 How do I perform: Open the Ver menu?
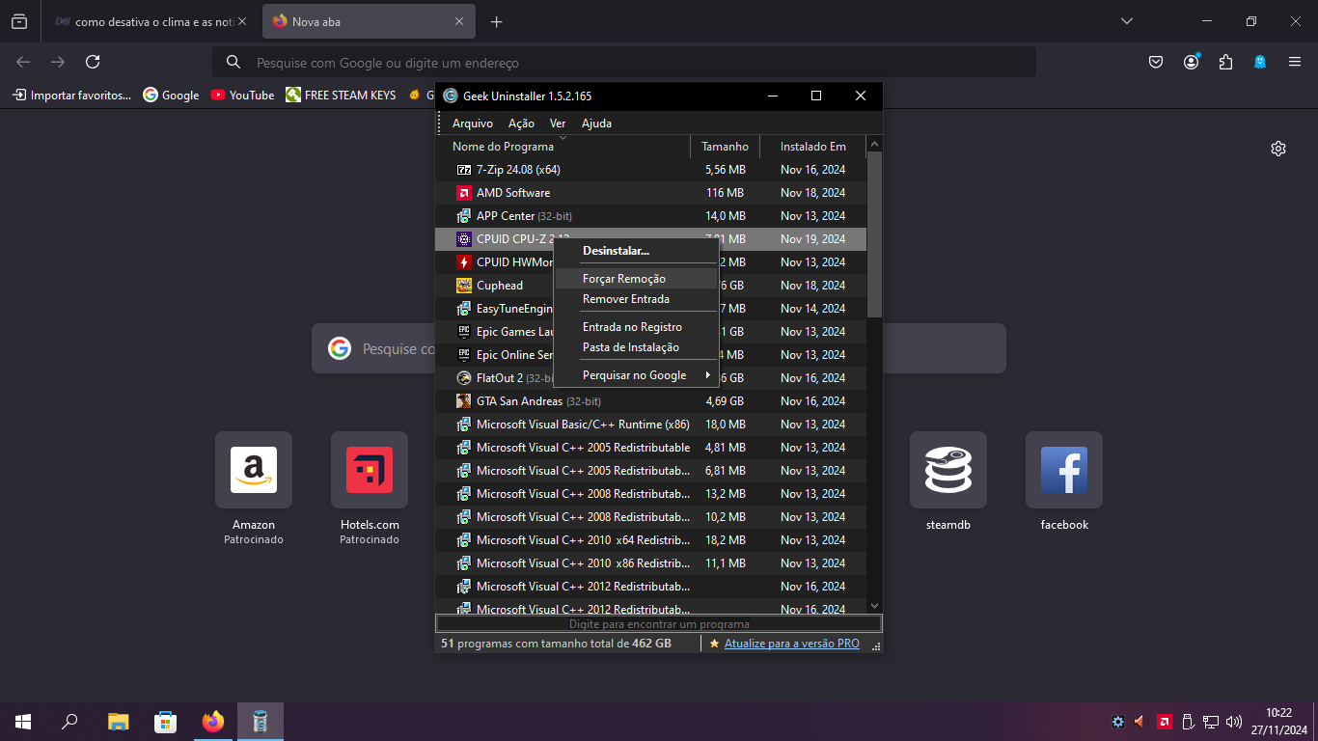(x=558, y=123)
